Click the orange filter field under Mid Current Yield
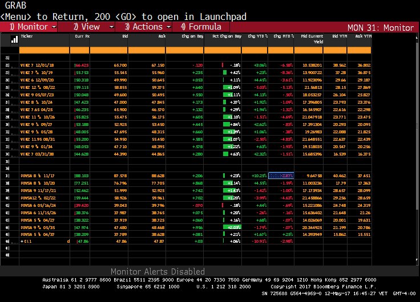 pyautogui.click(x=309, y=50)
